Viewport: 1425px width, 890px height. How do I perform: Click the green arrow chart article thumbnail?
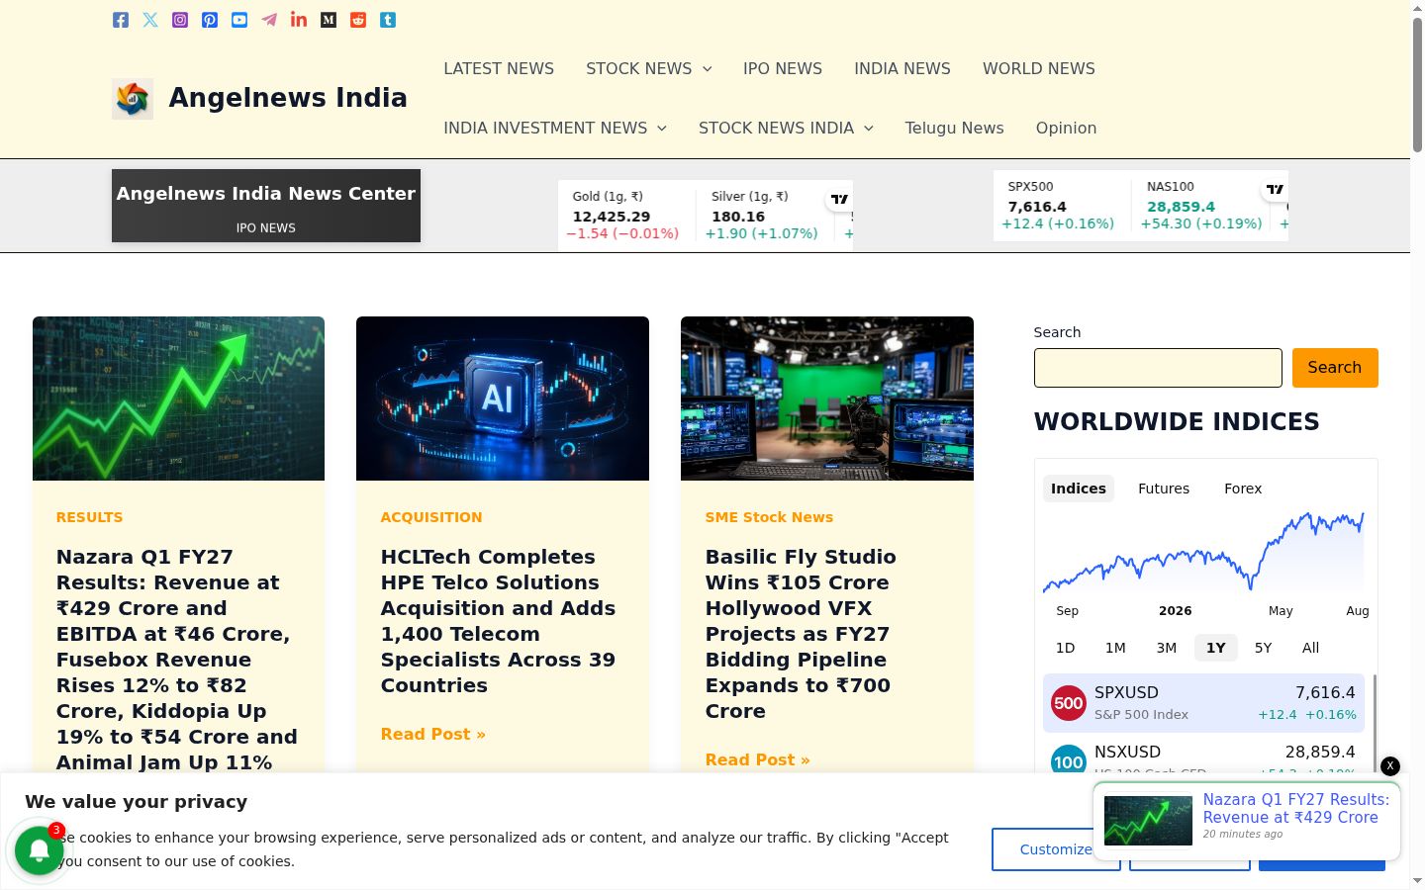pos(179,399)
